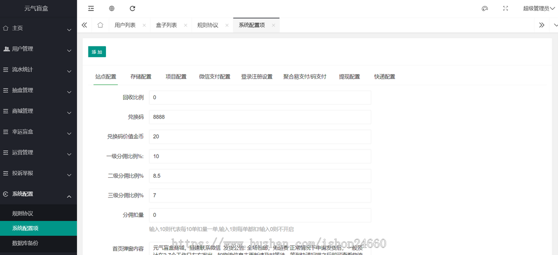Collapse the sidebar with the menu toggle icon
This screenshot has height=255, width=558.
(x=91, y=8)
